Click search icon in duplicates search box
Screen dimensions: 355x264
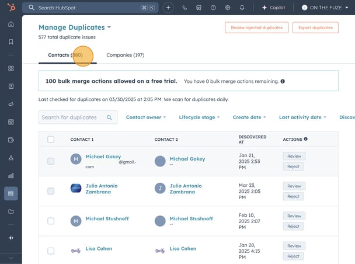click(x=109, y=117)
